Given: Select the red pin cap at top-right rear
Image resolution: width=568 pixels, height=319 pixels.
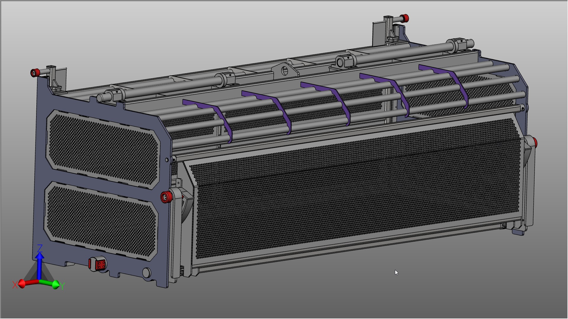Looking at the screenshot, I should tap(405, 18).
